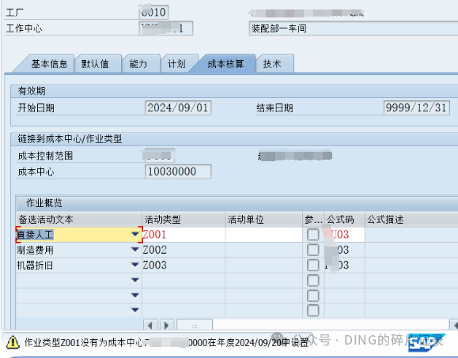Click the 活动单位 column header
Screen dimensions: 458x358
[x=263, y=220]
